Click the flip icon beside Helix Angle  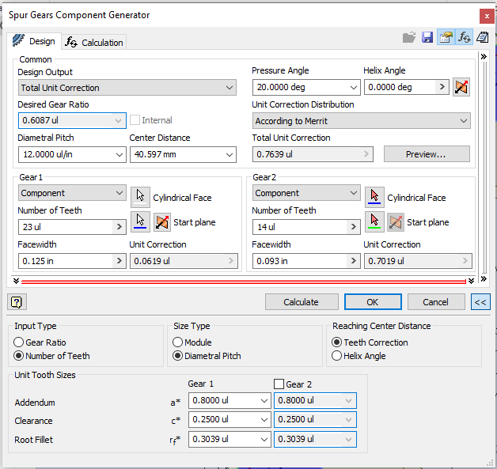pos(461,87)
